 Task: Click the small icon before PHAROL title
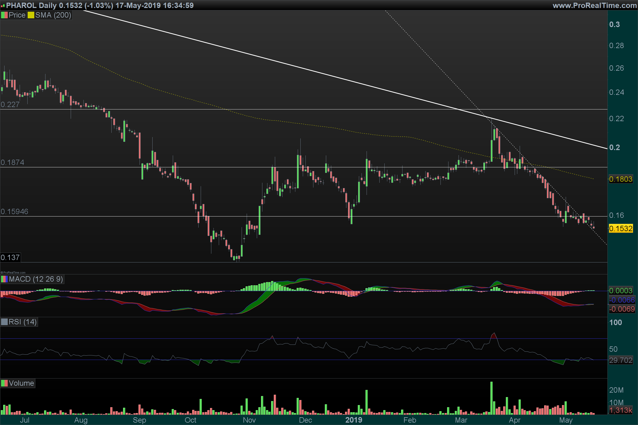(3, 5)
